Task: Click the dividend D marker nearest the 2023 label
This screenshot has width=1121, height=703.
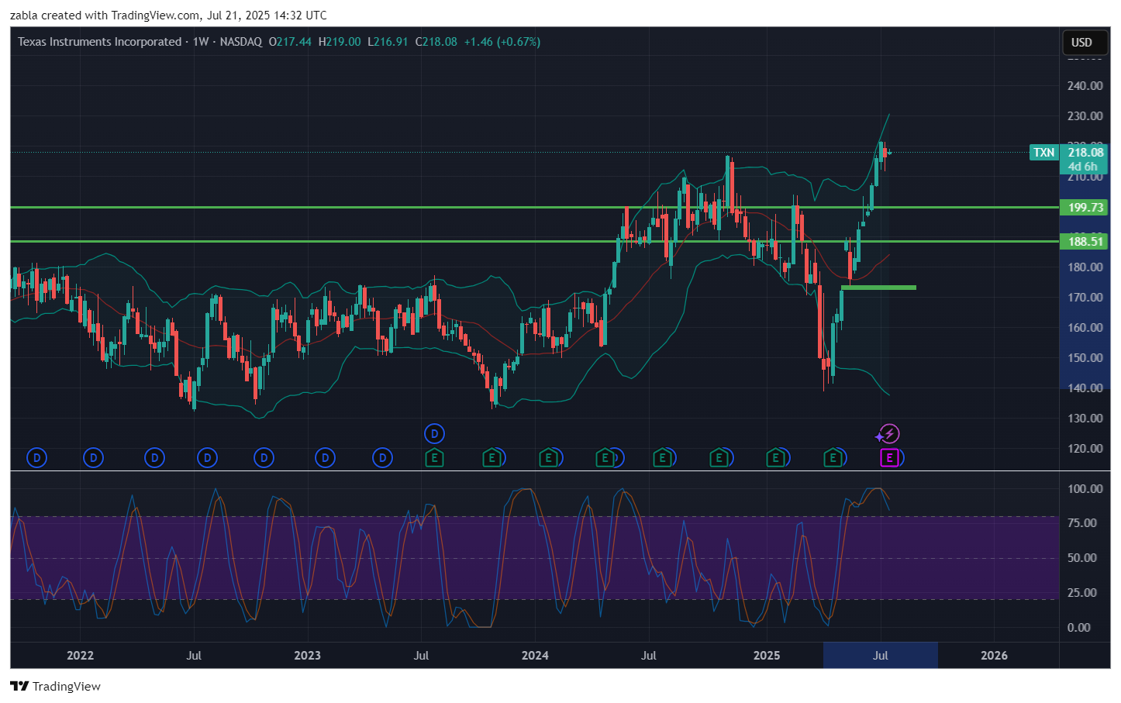Action: click(x=326, y=458)
